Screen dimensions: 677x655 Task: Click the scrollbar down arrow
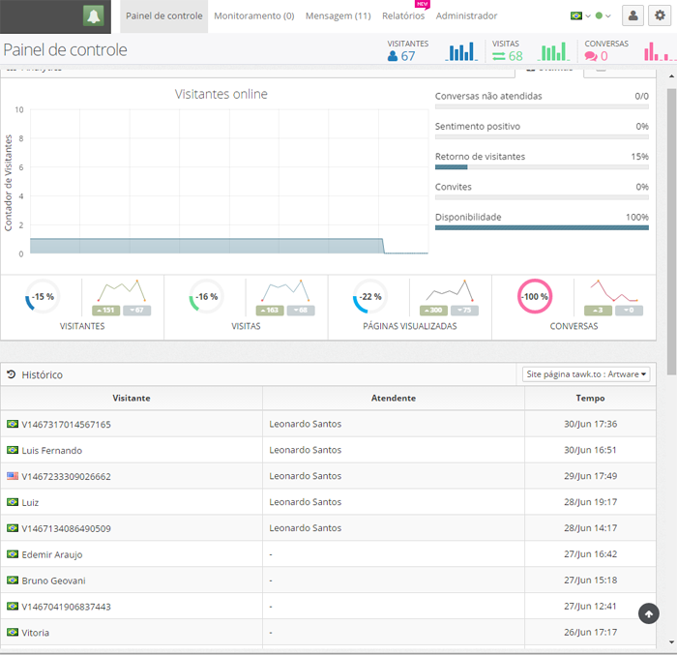tap(671, 642)
